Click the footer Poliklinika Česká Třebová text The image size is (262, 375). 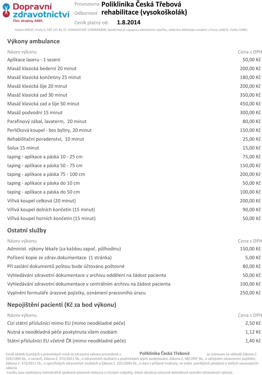[x=165, y=353]
